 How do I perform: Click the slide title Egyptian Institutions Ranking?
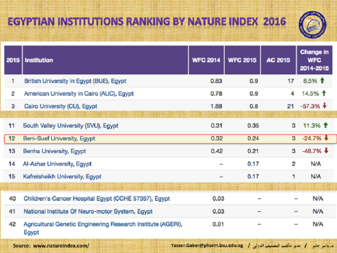tap(147, 22)
